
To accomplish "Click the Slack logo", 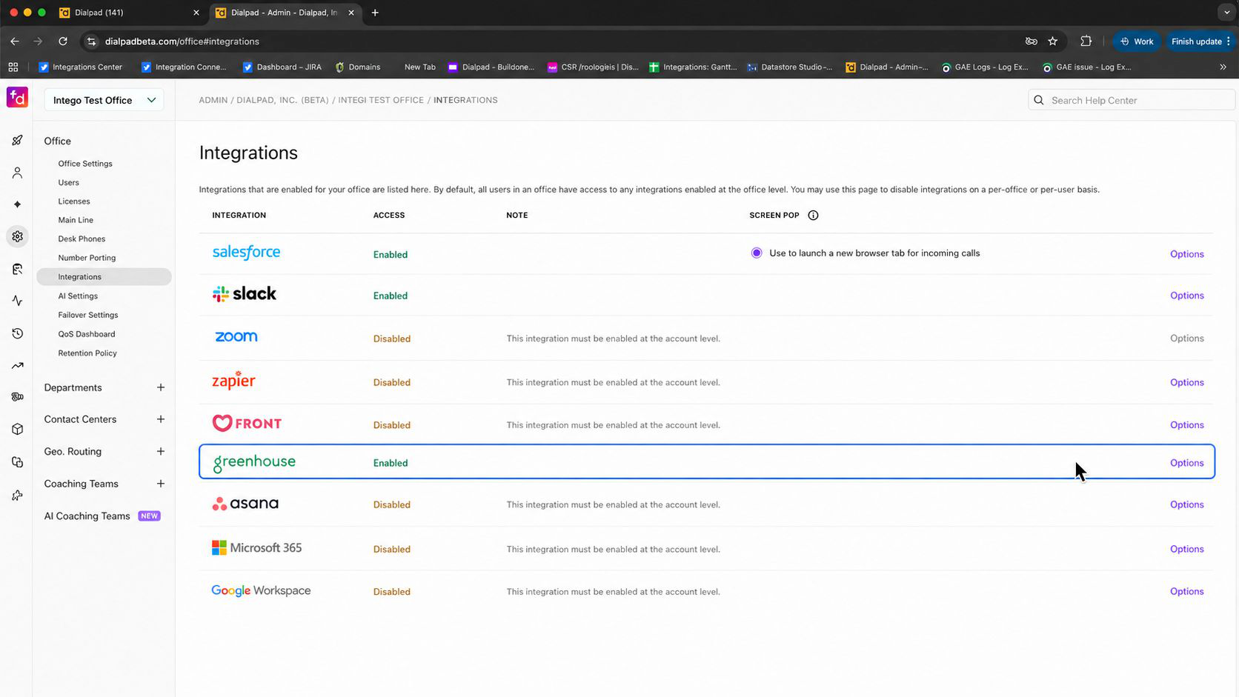I will [x=244, y=294].
